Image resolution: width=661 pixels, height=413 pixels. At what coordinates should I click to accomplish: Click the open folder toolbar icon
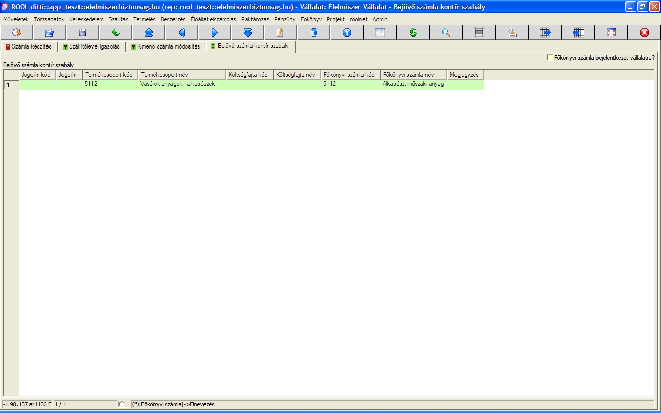coord(49,33)
